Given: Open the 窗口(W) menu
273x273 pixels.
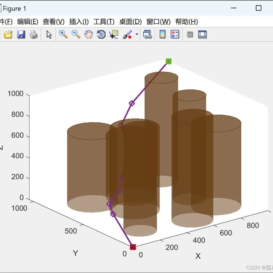Looking at the screenshot, I should [158, 22].
